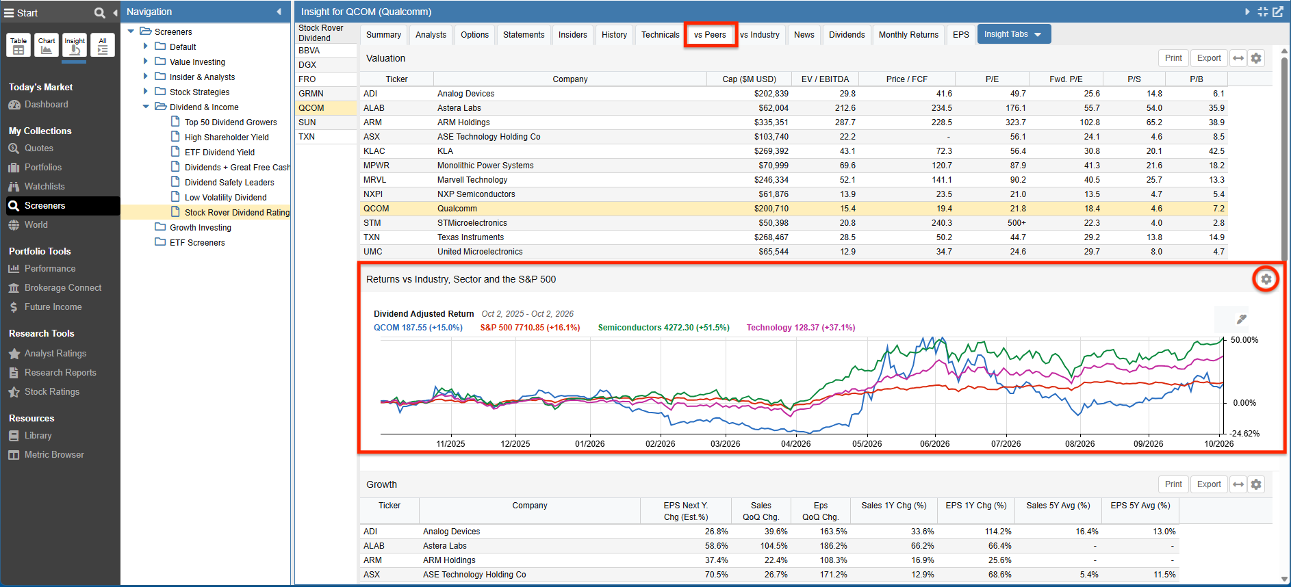Screen dimensions: 1291x587
Task: Toggle Valuation table width arrows
Action: pyautogui.click(x=1238, y=58)
